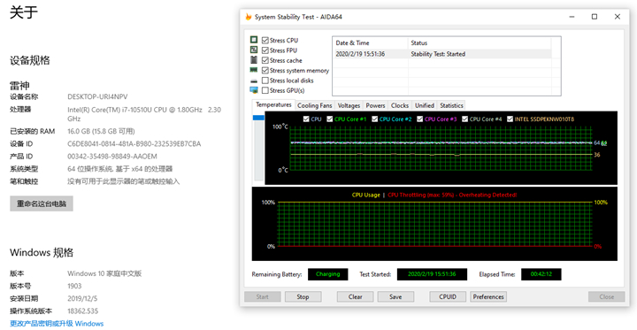Toggle INTEL SSDPEKNW010T8 graph checkbox
637x330 pixels.
coord(510,119)
